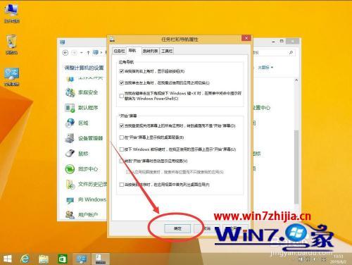This screenshot has width=352, height=265.
Task: Open 默认程序 (Default Programs) icon in Control Panel
Action: coord(70,108)
